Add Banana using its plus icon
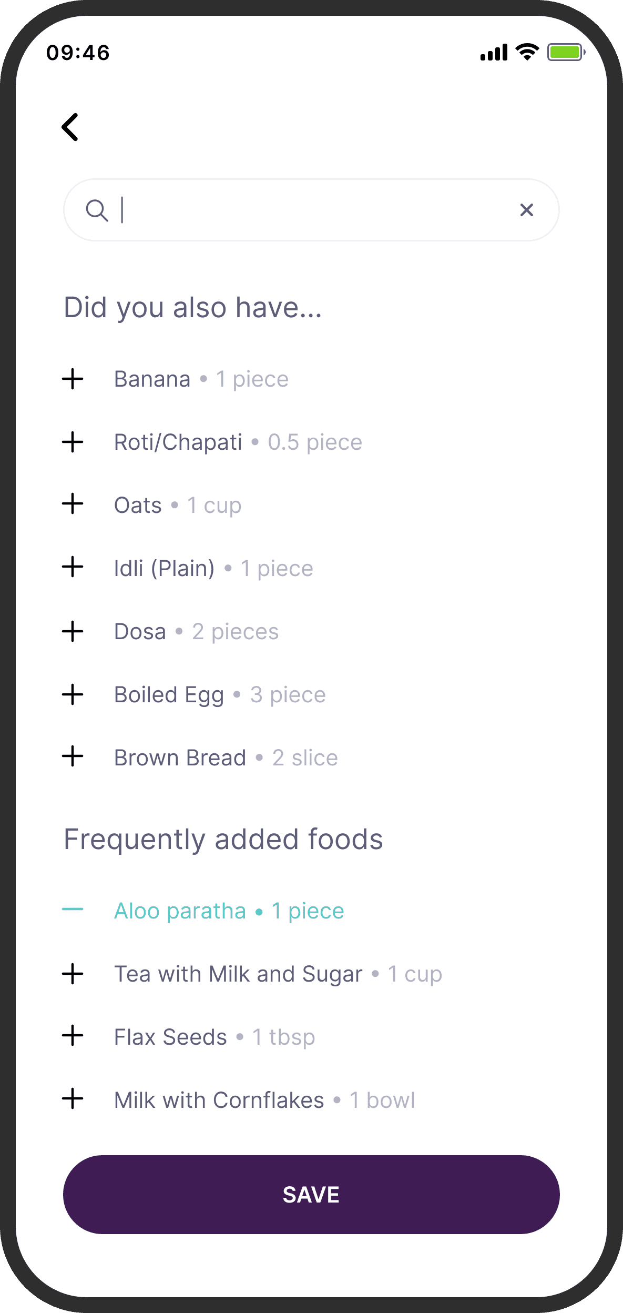Screen dimensions: 623x1313 tap(73, 379)
